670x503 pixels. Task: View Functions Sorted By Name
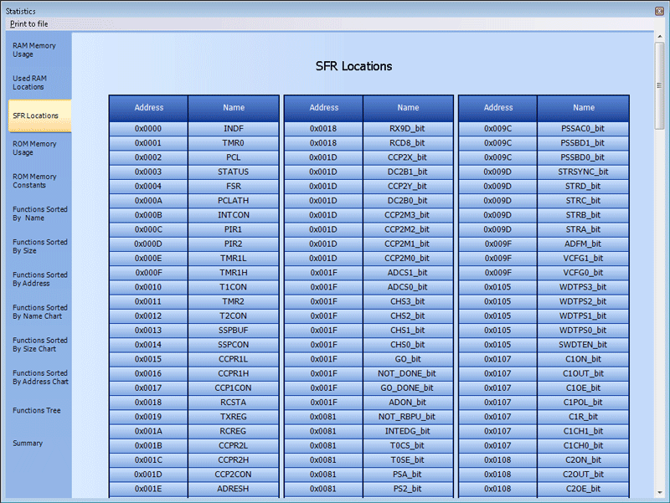[39, 213]
